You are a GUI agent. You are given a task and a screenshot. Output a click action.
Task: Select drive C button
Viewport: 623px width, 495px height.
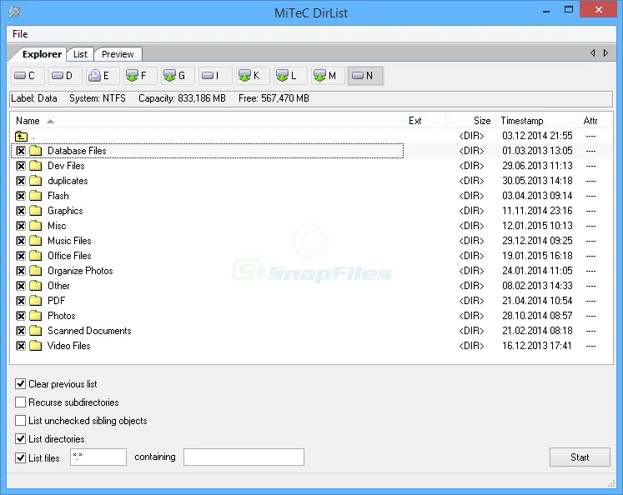click(x=28, y=76)
